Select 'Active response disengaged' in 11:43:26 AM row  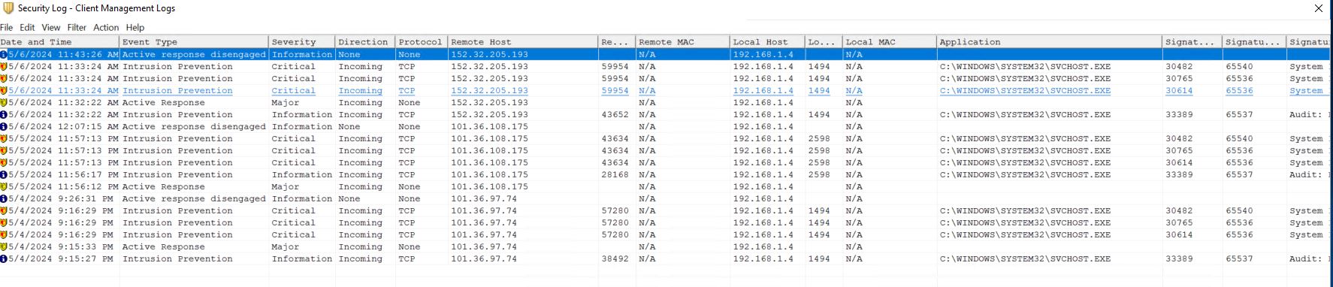194,55
